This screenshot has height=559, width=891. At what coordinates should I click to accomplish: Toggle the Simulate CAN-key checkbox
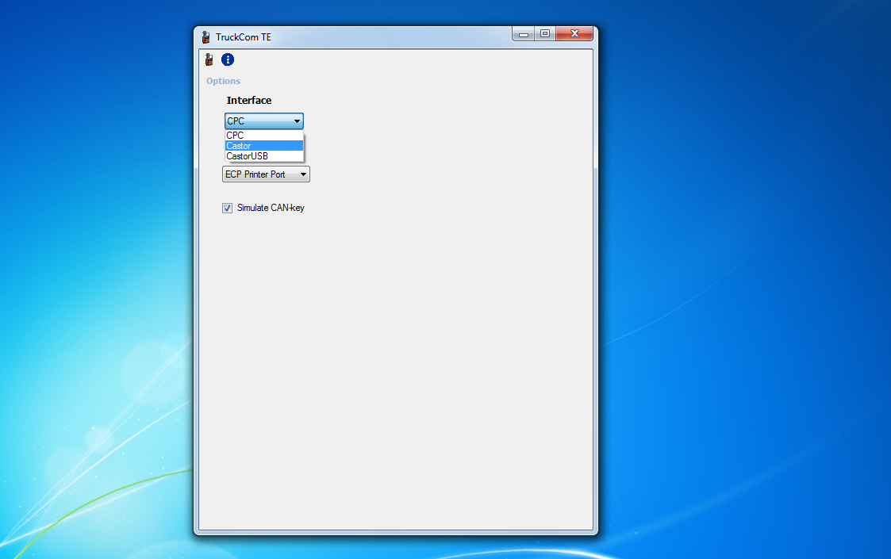click(227, 208)
